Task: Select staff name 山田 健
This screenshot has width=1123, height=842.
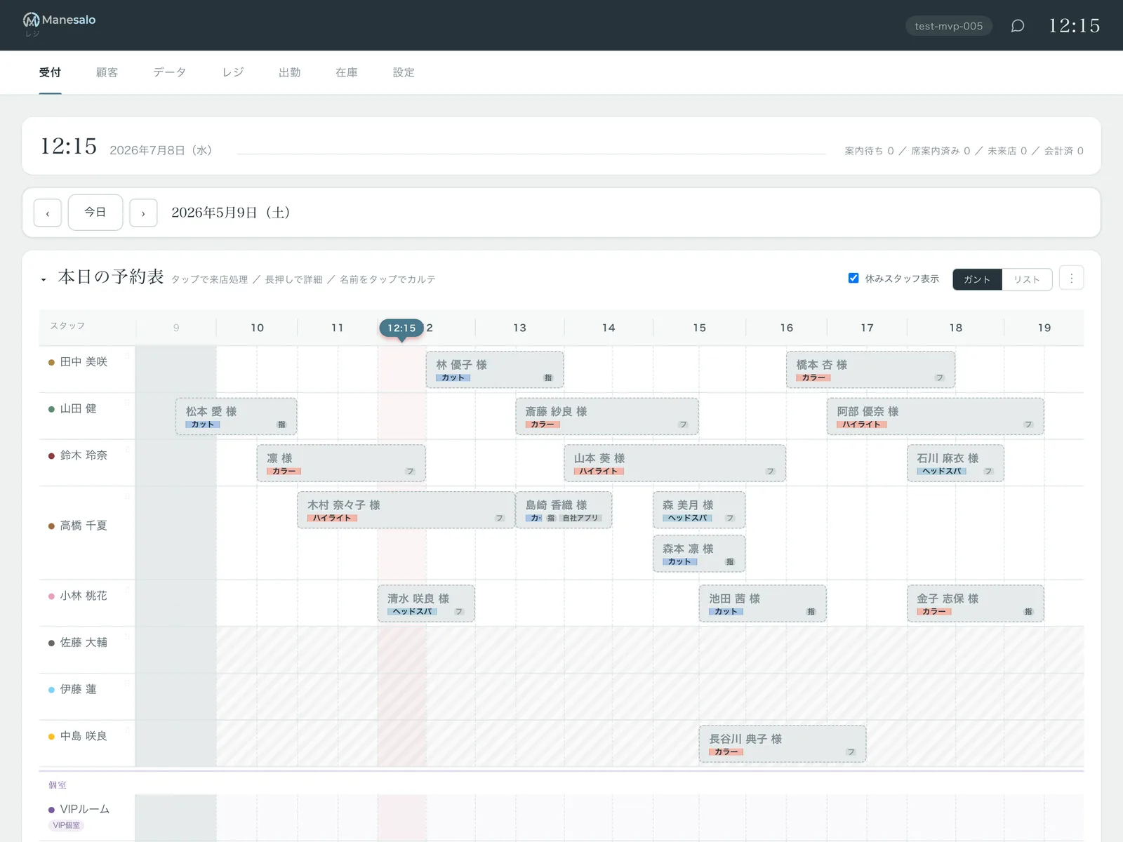Action: tap(78, 409)
